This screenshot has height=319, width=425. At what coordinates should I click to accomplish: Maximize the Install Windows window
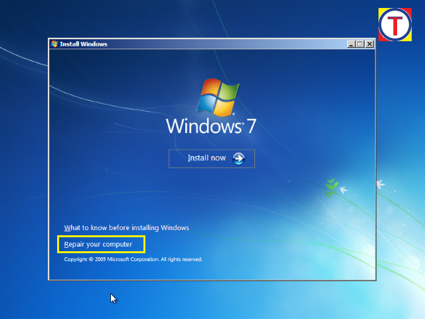360,44
